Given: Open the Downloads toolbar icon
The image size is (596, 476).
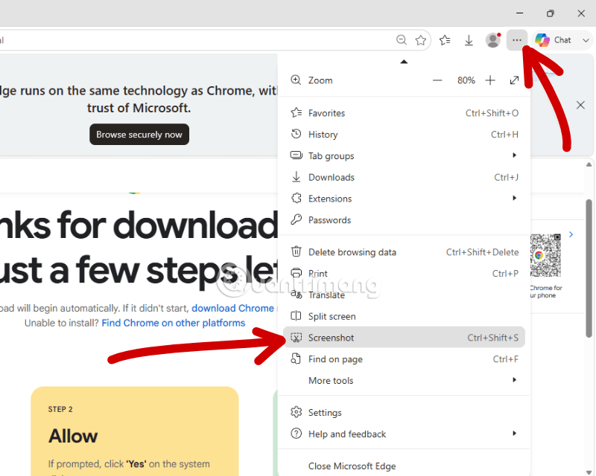Looking at the screenshot, I should tap(469, 40).
